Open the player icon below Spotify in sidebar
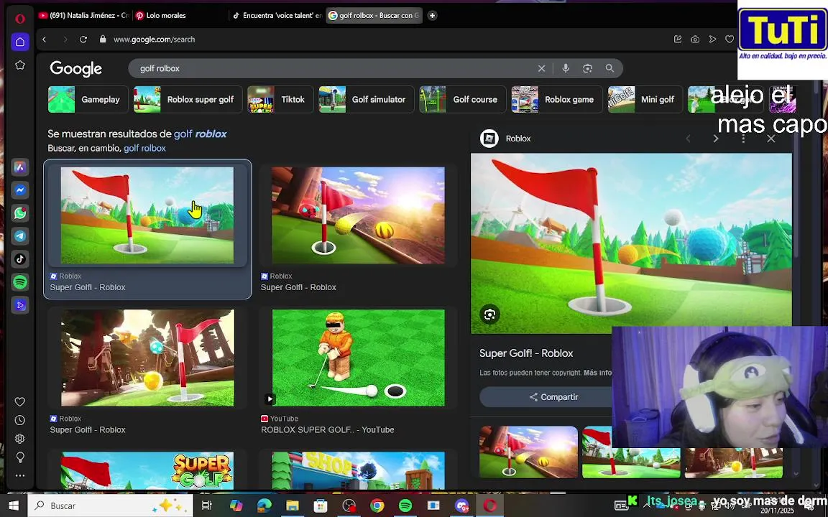The image size is (828, 517). pos(20,305)
